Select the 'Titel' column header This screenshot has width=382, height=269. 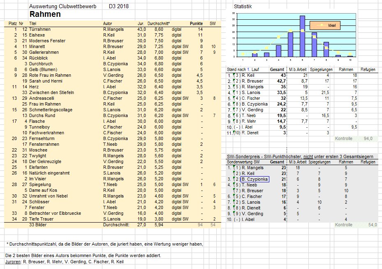[32, 23]
